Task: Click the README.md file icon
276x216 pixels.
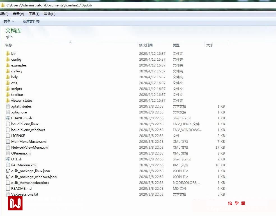Action: (x=8, y=188)
